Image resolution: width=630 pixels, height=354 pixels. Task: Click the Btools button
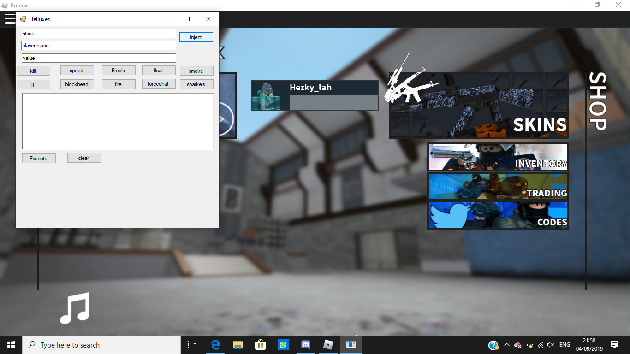pyautogui.click(x=119, y=71)
